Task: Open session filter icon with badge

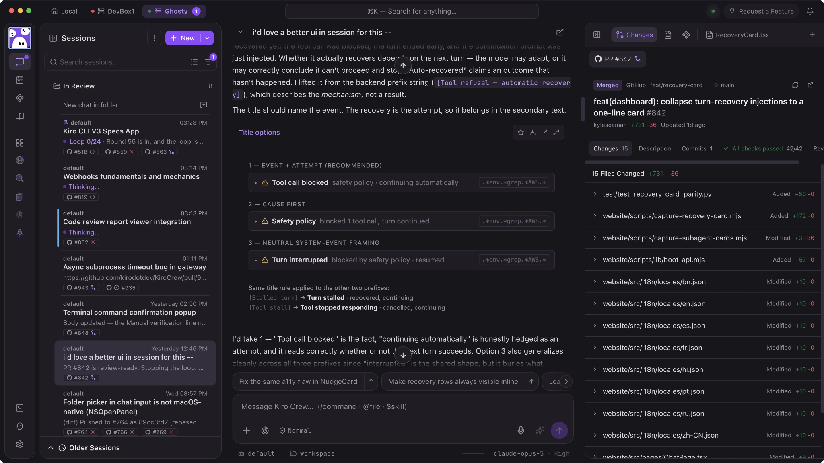Action: pyautogui.click(x=208, y=61)
